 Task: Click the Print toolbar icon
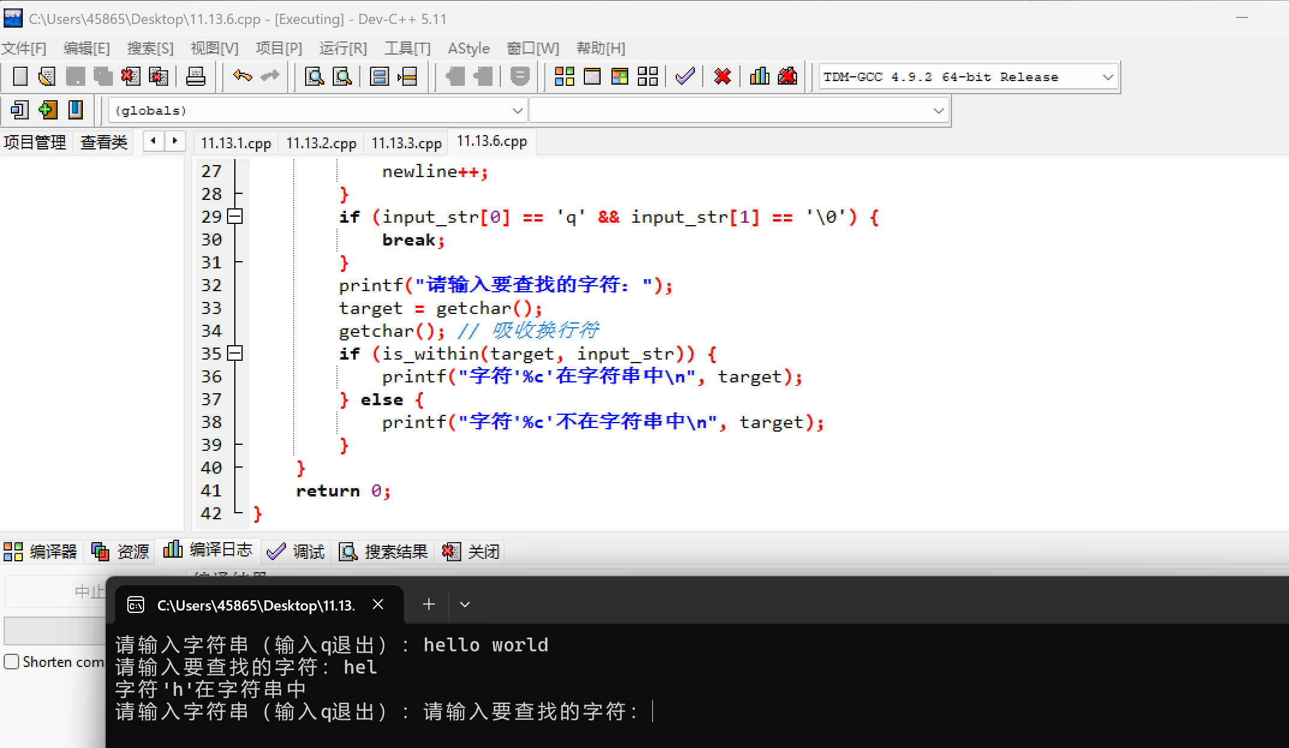[195, 76]
